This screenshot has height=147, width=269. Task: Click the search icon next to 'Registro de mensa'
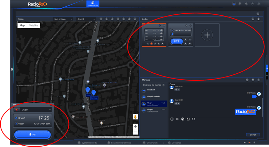[x=164, y=85]
